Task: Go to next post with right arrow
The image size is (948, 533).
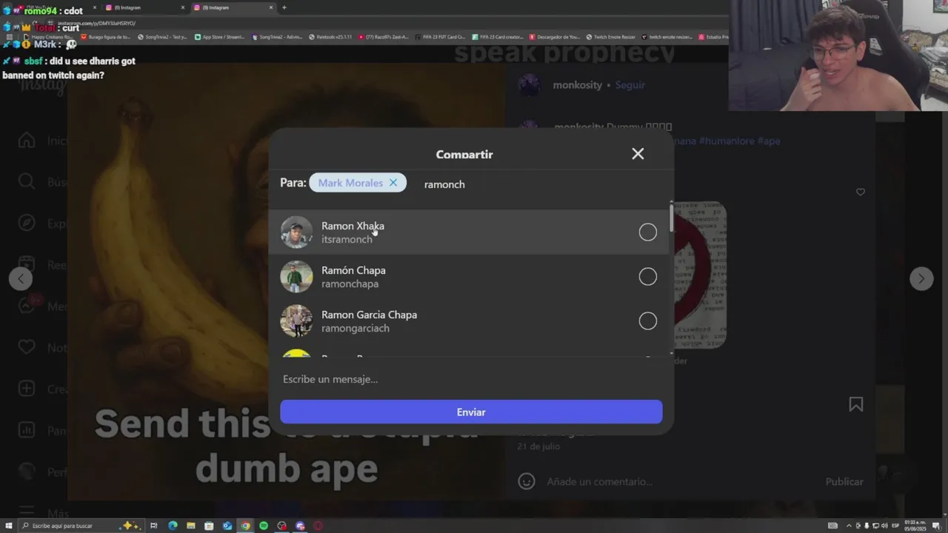Action: 921,278
